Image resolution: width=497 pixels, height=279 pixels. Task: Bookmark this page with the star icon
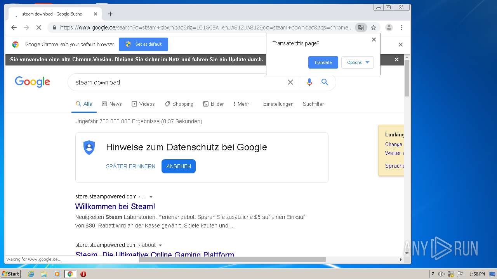click(x=374, y=28)
